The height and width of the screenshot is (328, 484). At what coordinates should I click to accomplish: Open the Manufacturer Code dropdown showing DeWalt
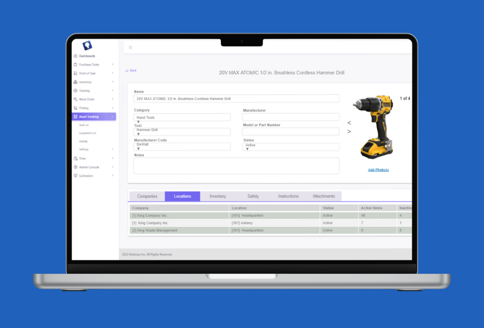[x=182, y=146]
